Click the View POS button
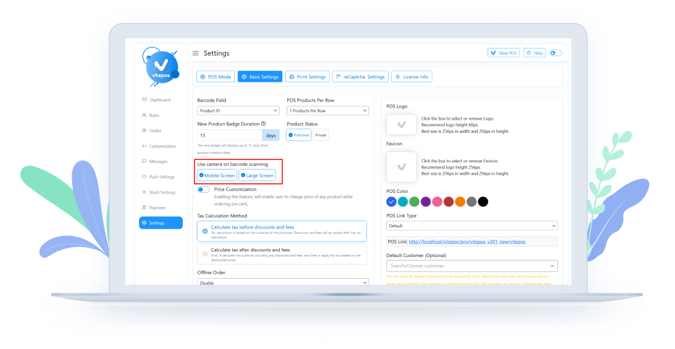The width and height of the screenshot is (675, 349). (503, 53)
